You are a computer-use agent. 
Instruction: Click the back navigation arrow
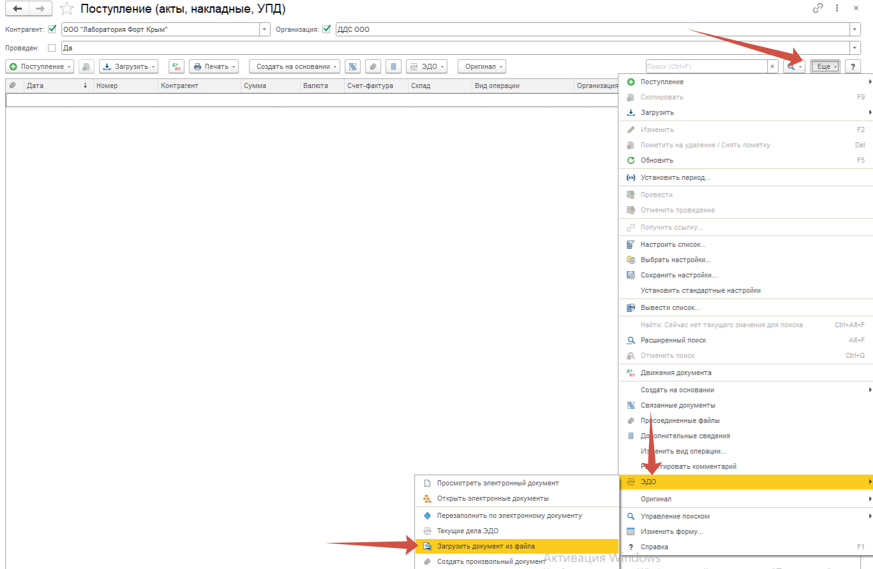coord(17,9)
